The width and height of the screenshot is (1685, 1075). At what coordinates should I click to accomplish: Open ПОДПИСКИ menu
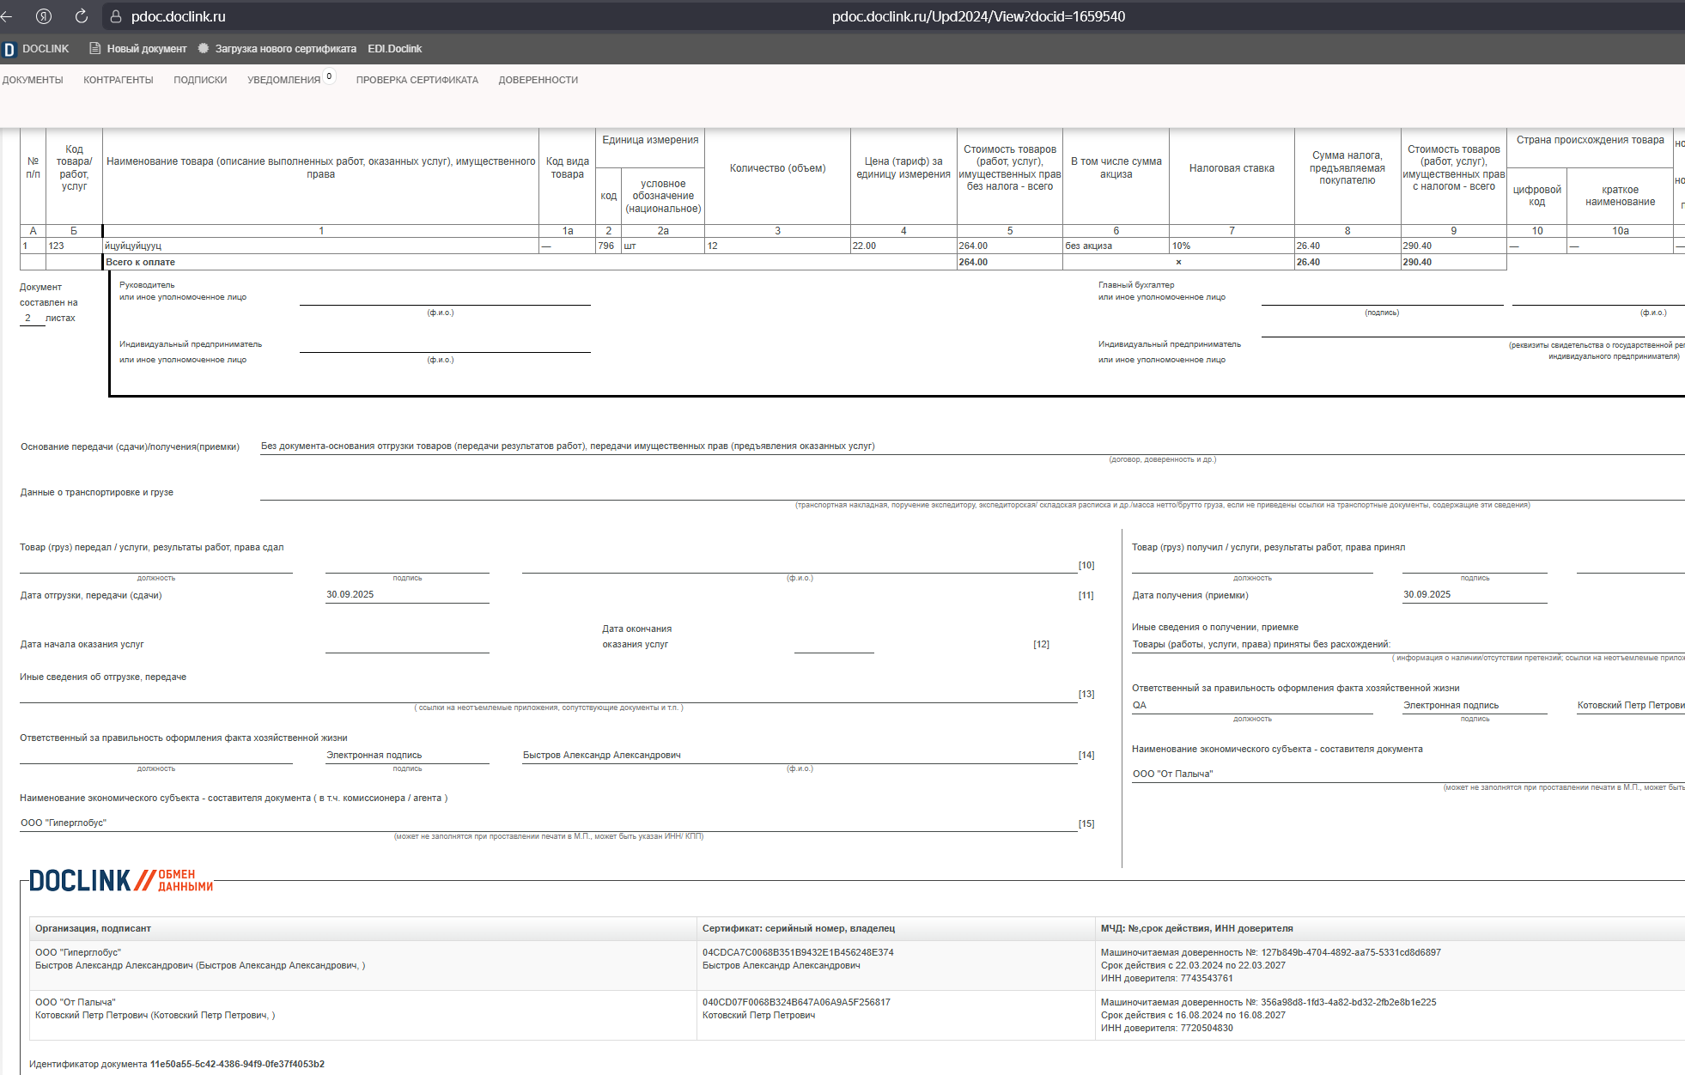pos(200,80)
